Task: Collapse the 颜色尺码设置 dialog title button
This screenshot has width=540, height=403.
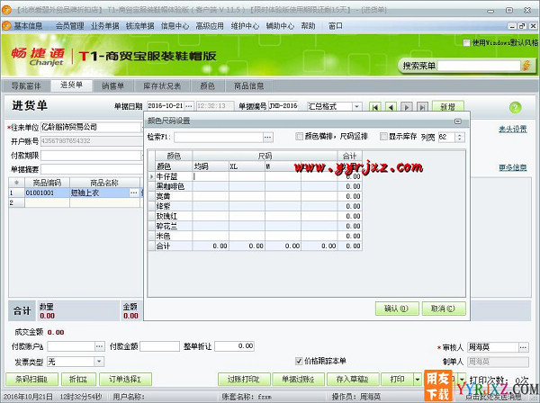Action: (x=458, y=121)
